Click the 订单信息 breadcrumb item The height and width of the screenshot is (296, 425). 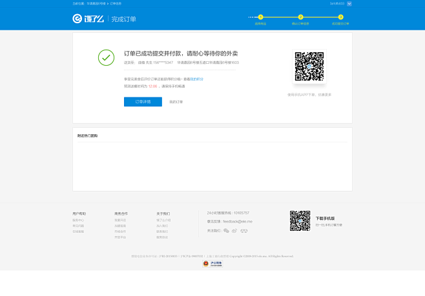[116, 3]
